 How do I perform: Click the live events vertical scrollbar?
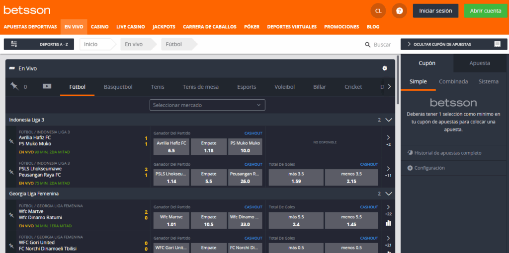pos(398,81)
